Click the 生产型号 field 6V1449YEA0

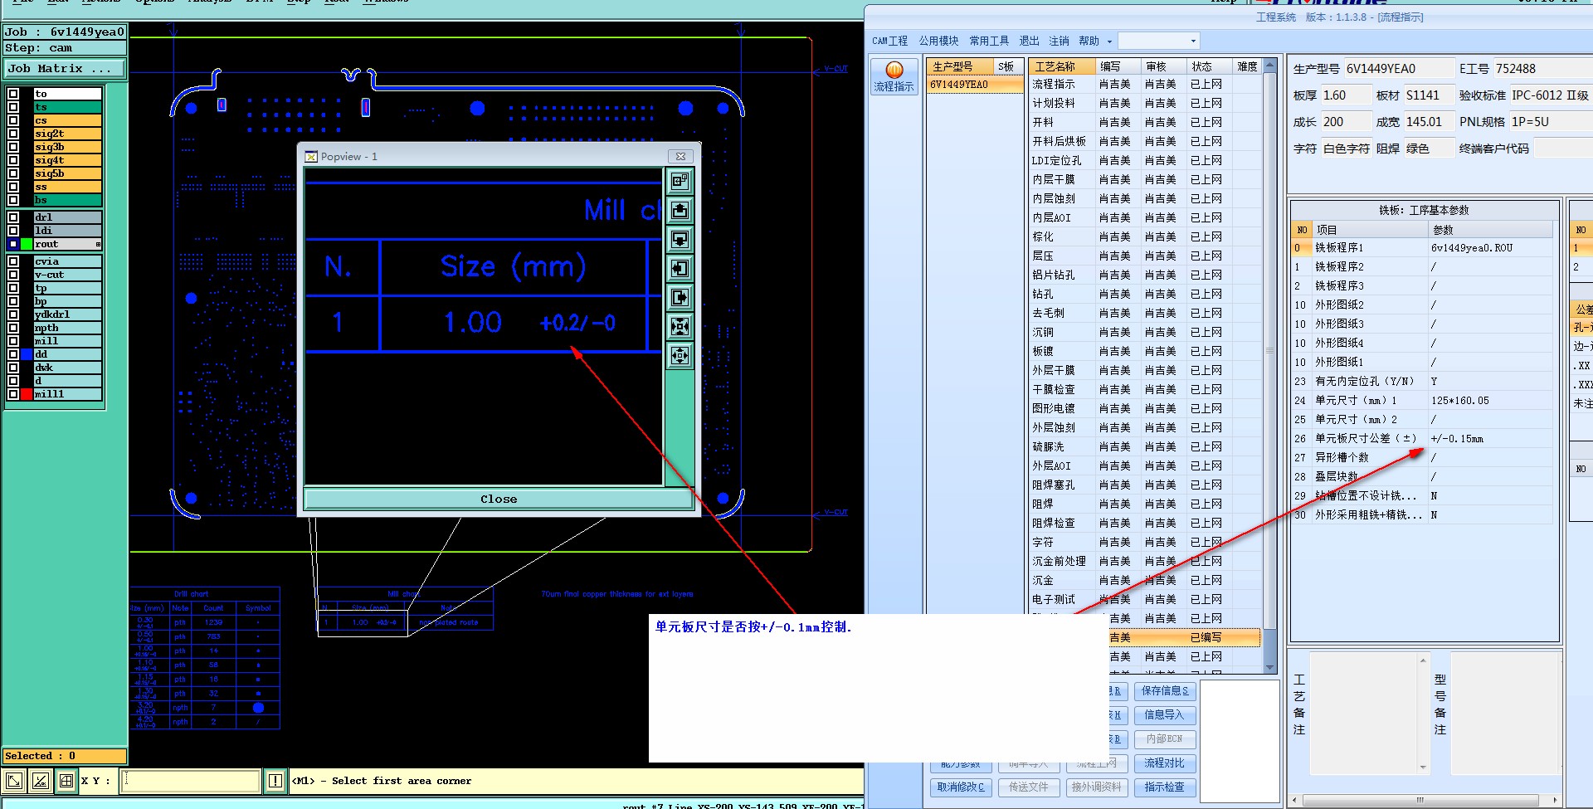[1399, 69]
